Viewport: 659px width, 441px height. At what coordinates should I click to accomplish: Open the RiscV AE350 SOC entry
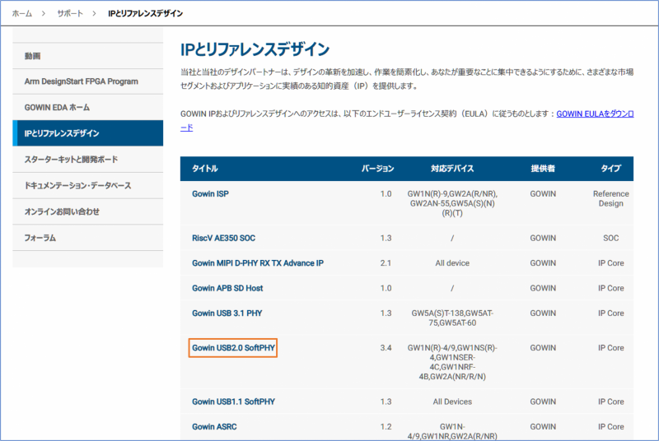point(223,238)
